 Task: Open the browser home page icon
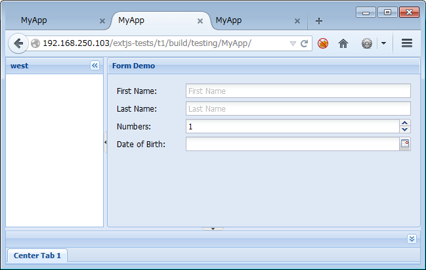coord(343,43)
